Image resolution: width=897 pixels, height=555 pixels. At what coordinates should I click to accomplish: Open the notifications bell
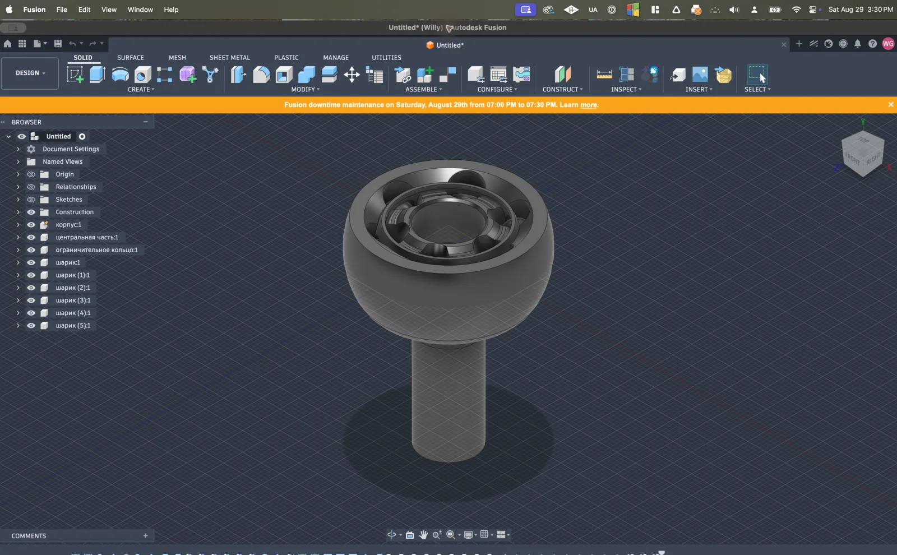pos(858,44)
